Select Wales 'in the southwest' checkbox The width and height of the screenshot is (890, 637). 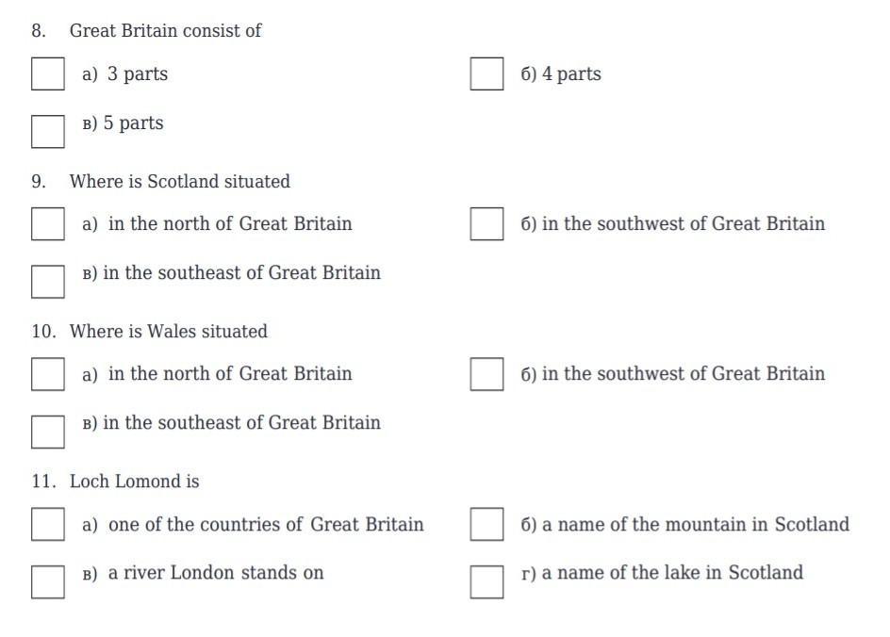coord(486,374)
